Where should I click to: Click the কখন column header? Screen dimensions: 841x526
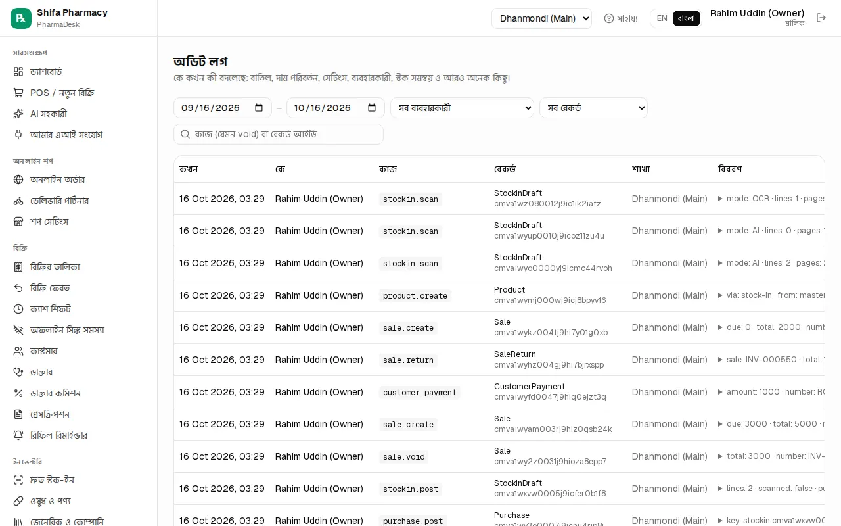coord(189,169)
